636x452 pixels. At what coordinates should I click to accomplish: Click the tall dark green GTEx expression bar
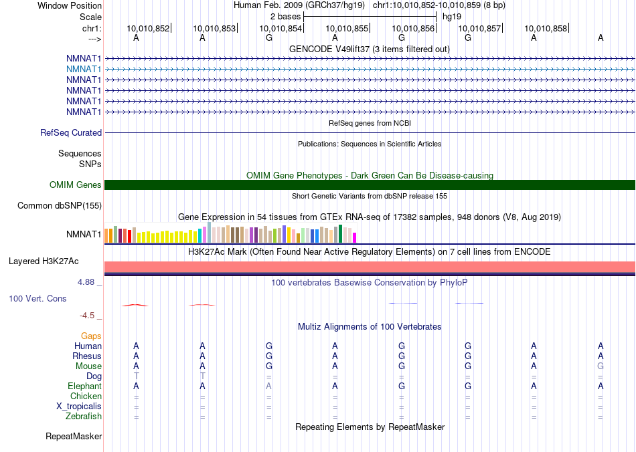coord(340,234)
